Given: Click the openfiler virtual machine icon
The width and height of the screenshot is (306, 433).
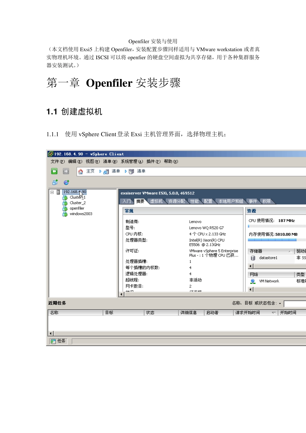Looking at the screenshot, I should [x=65, y=208].
